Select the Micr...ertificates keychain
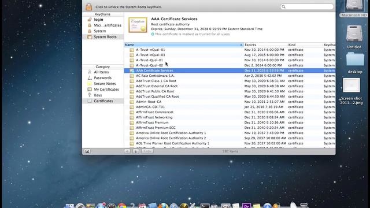This screenshot has height=208, width=370. (108, 25)
